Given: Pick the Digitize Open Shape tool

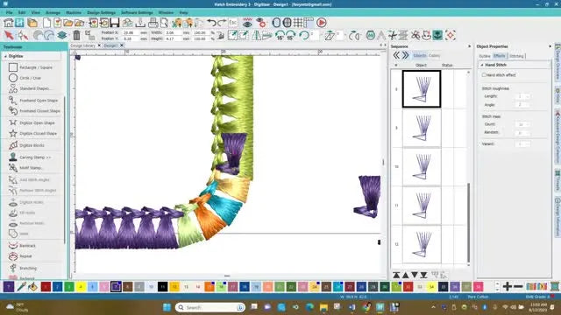Looking at the screenshot, I should (x=32, y=122).
